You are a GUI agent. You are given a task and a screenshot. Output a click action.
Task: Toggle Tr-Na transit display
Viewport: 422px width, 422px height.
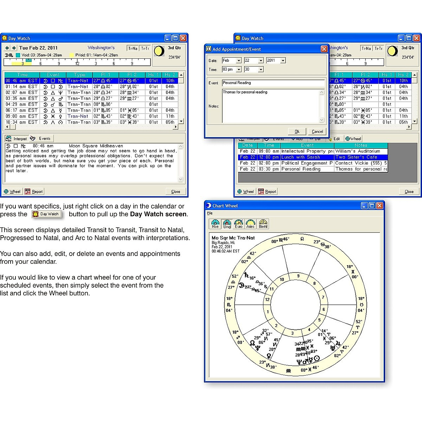click(133, 48)
